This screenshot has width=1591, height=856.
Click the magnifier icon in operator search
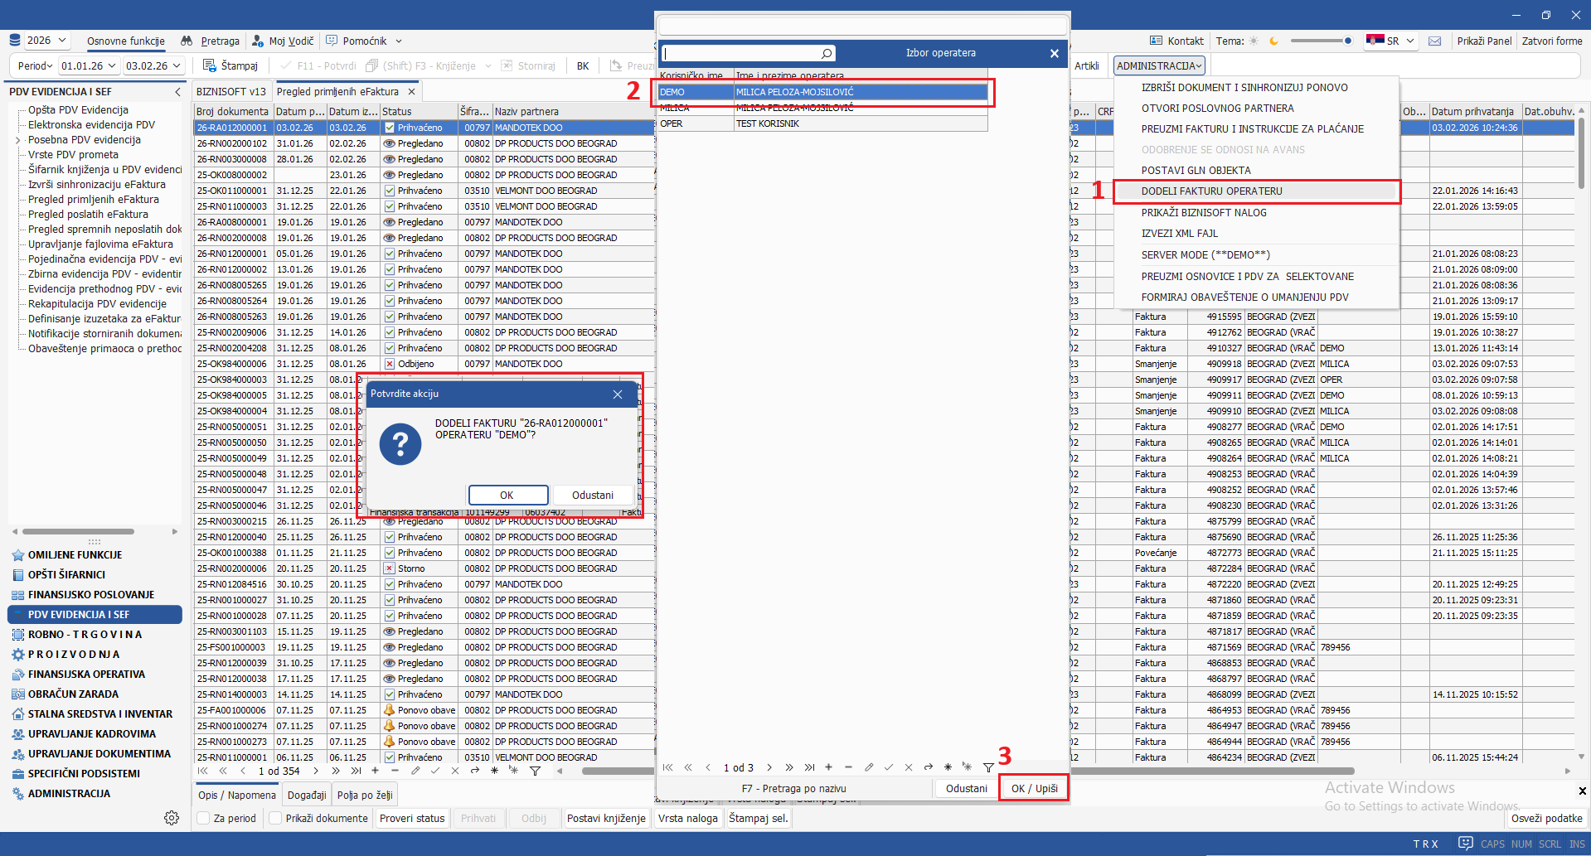pos(826,54)
